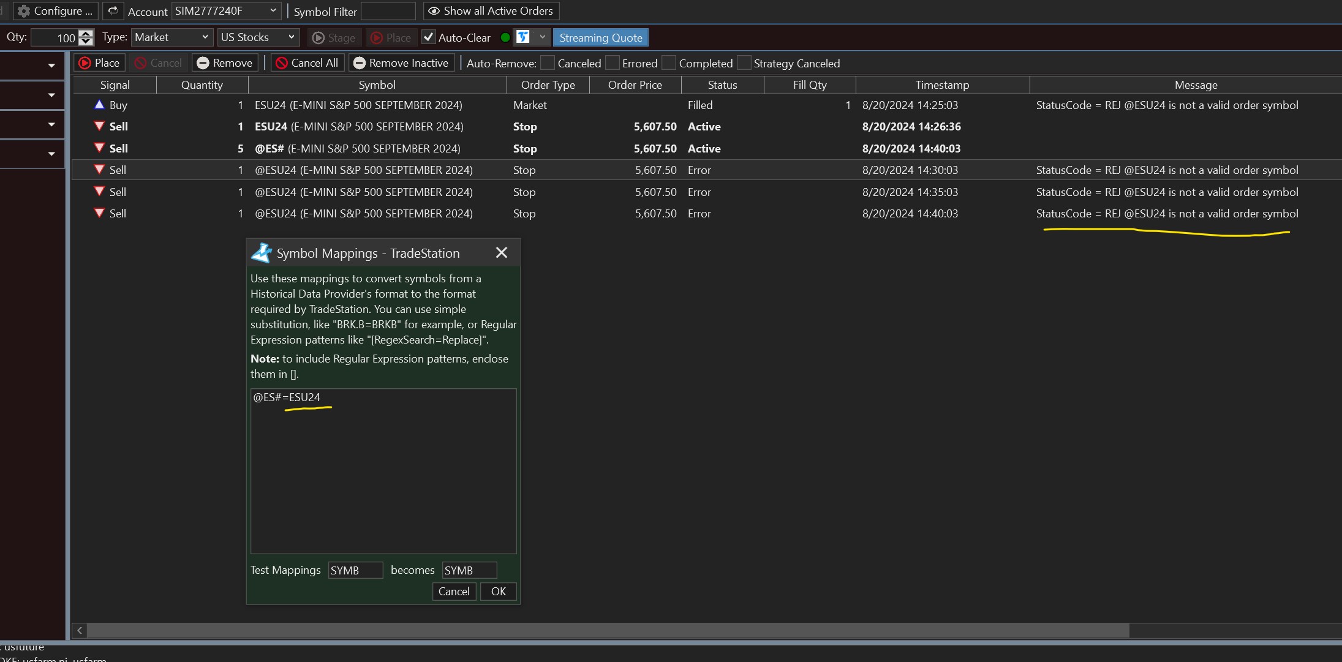Viewport: 1342px width, 662px height.
Task: Click the refresh accounts arrow icon
Action: [113, 11]
